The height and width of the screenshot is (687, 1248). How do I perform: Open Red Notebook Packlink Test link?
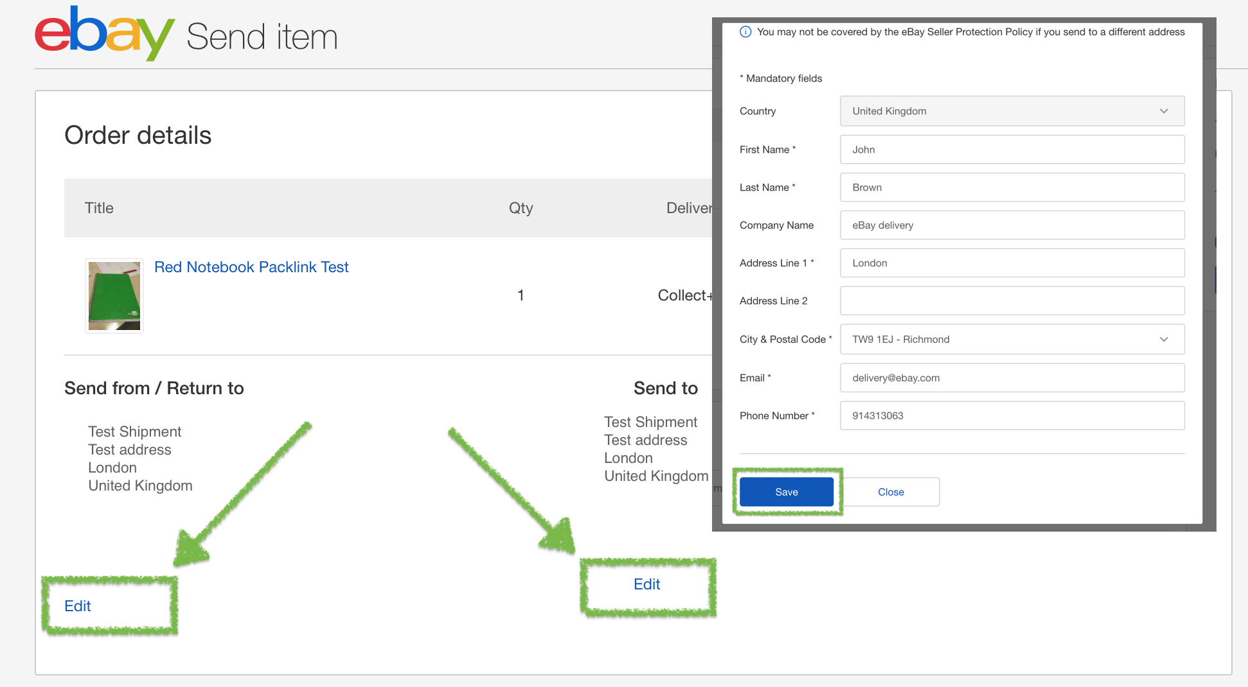251,267
